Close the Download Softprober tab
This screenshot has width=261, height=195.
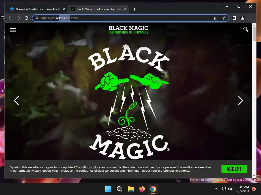click(63, 9)
